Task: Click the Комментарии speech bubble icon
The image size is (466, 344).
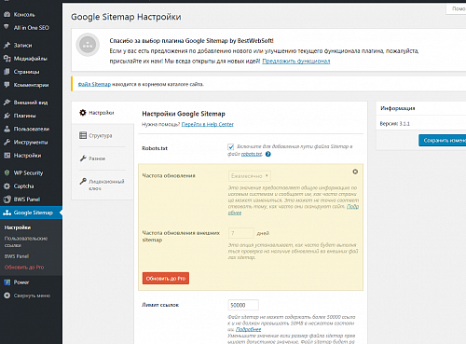Action: point(7,85)
